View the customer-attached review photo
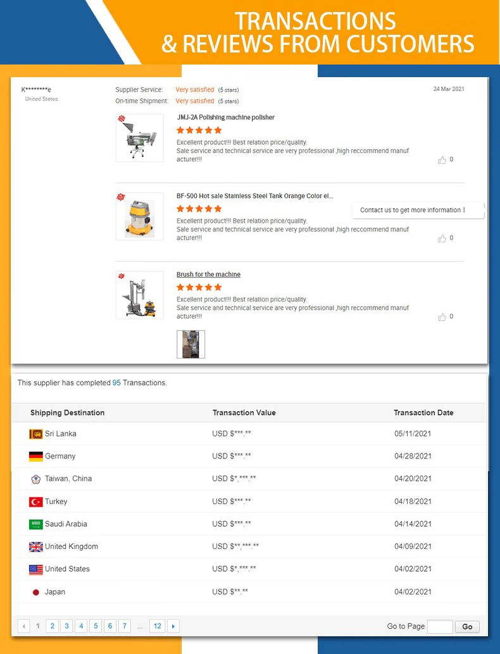 click(x=191, y=345)
